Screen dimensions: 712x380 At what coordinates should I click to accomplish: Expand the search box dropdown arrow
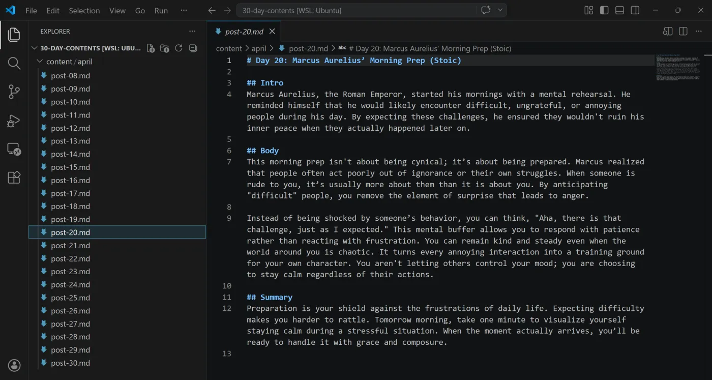pos(500,10)
